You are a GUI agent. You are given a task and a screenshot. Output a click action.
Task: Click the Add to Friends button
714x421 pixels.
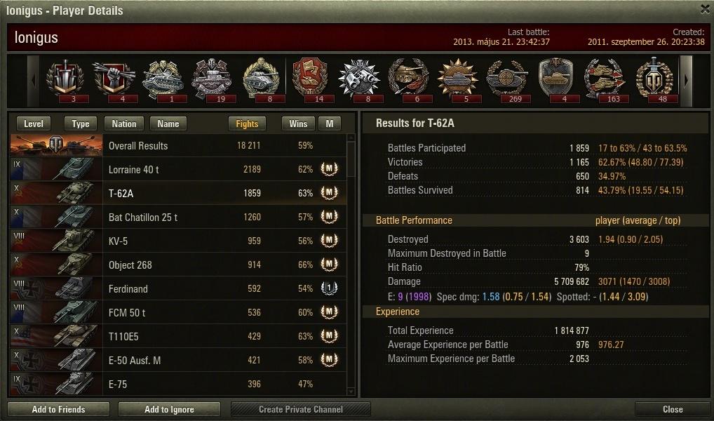point(58,409)
